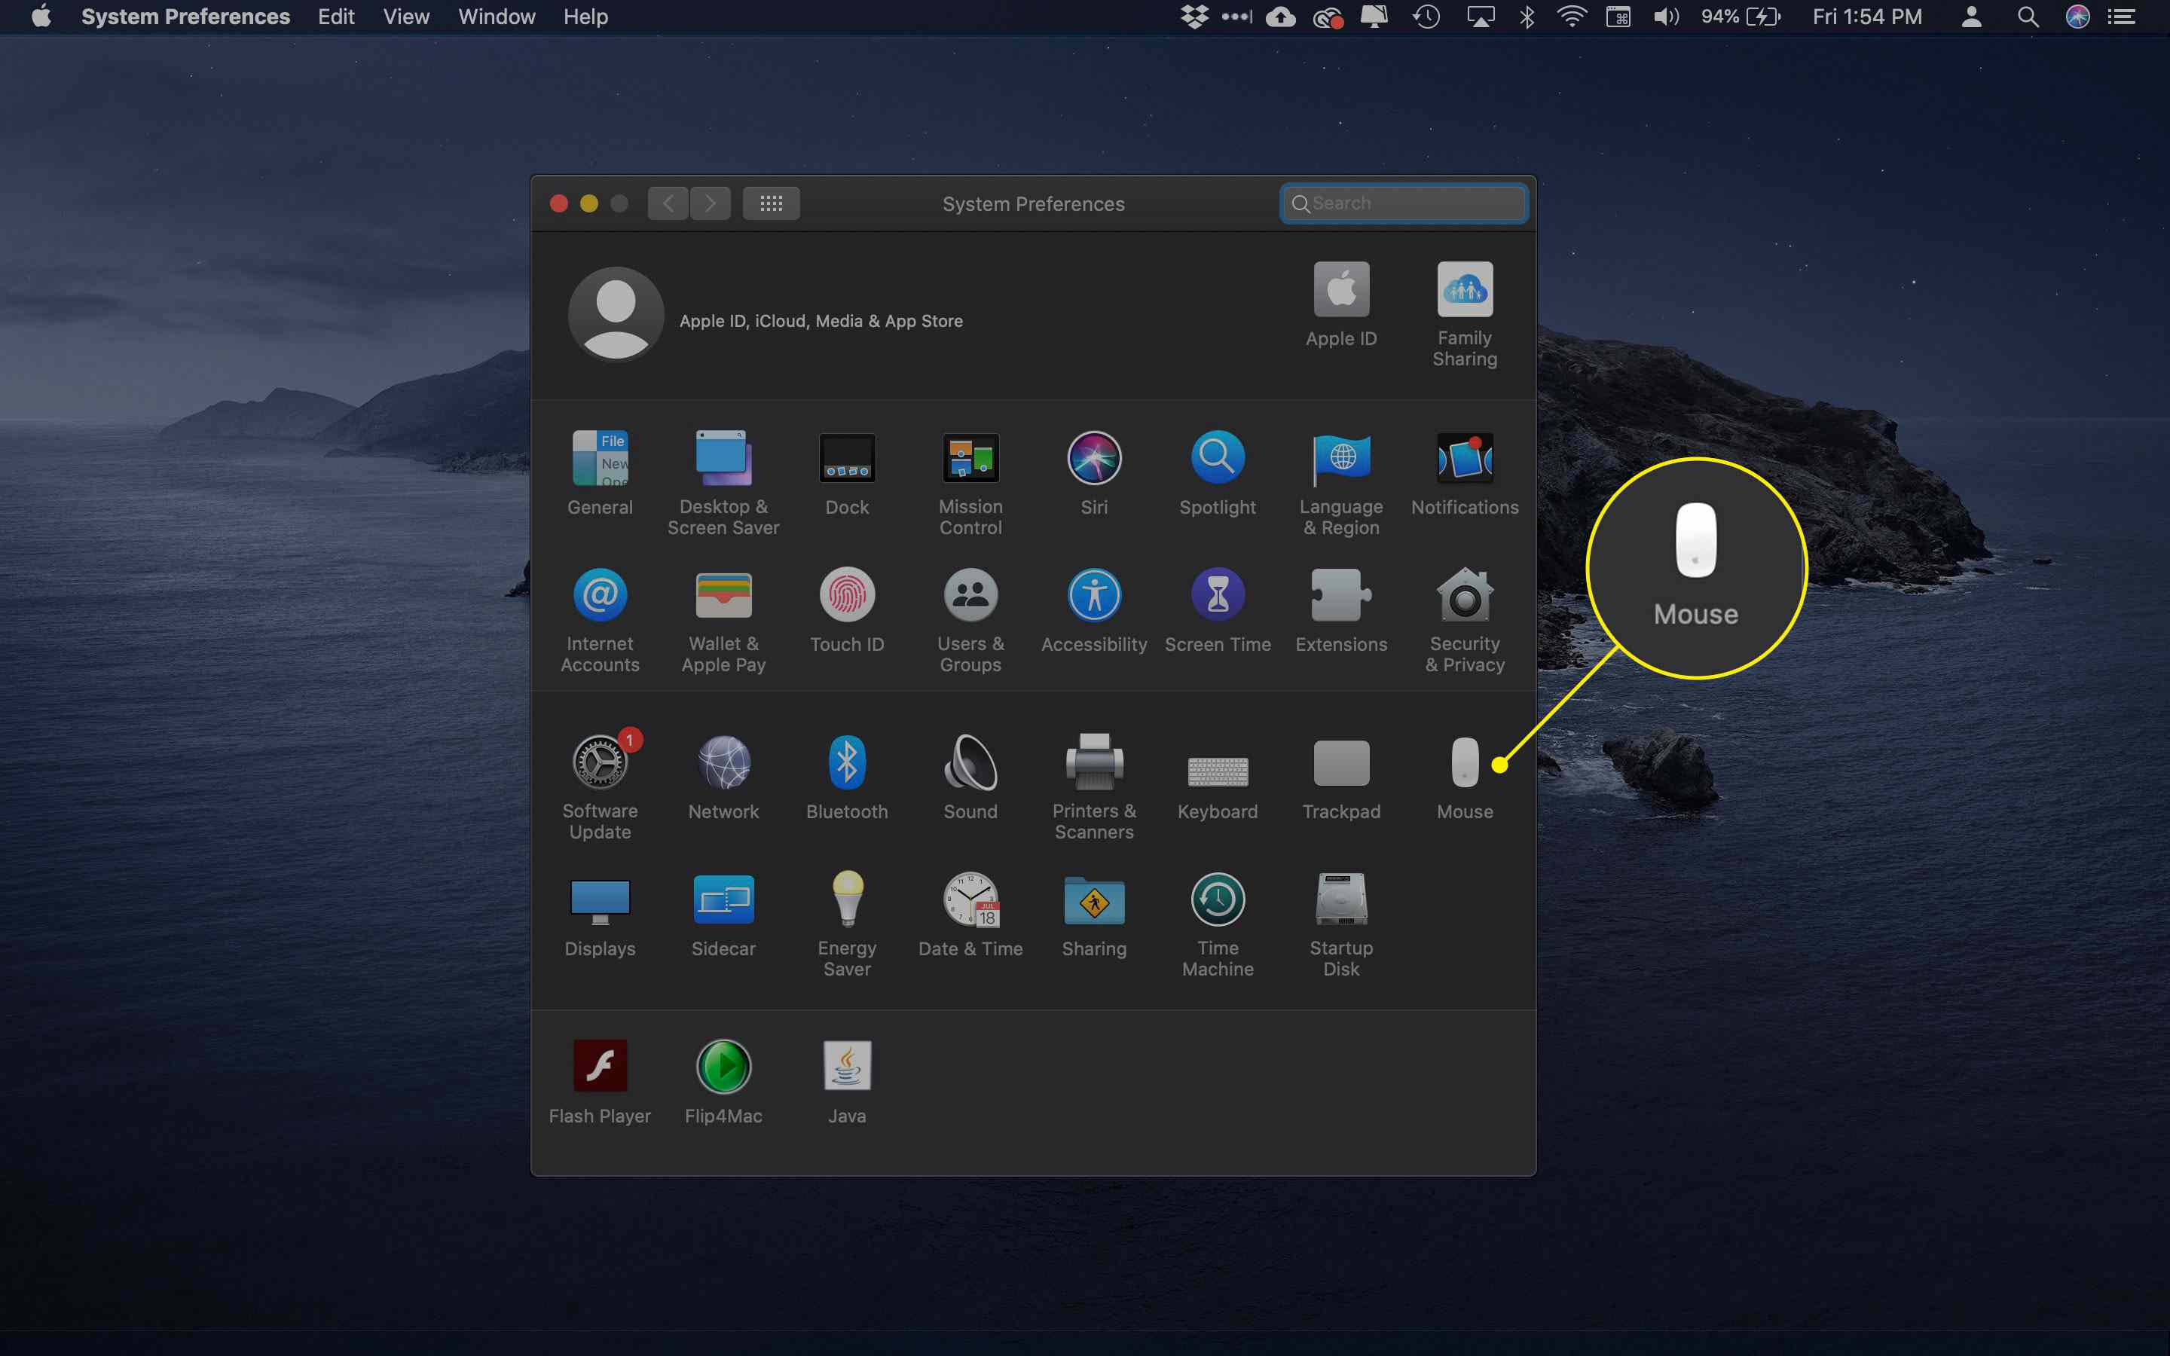Click Apple ID, iCloud, Media & App Store text

[821, 321]
